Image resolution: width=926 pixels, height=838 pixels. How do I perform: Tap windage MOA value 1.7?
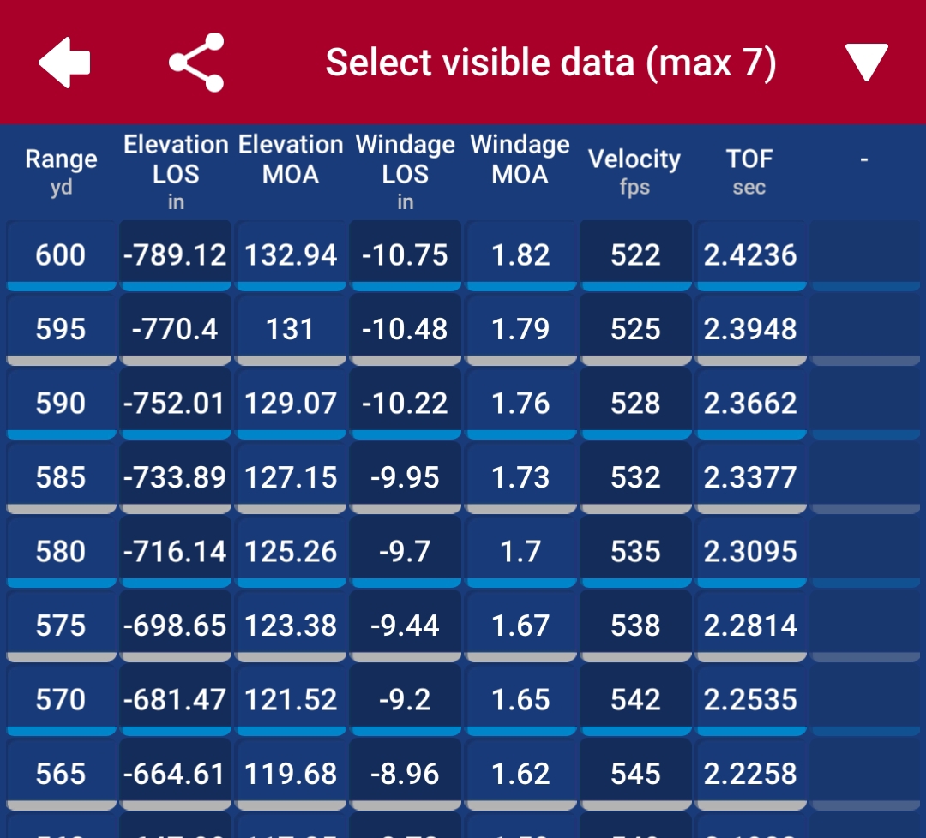coord(520,552)
